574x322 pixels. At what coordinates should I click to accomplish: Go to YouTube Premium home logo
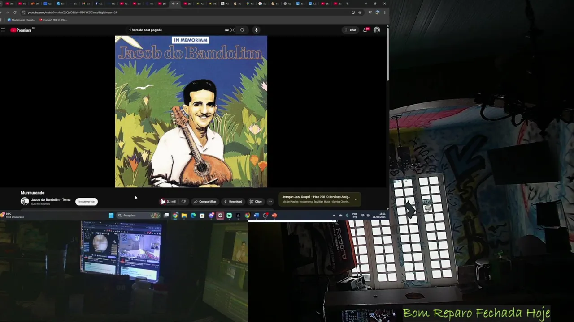click(21, 30)
